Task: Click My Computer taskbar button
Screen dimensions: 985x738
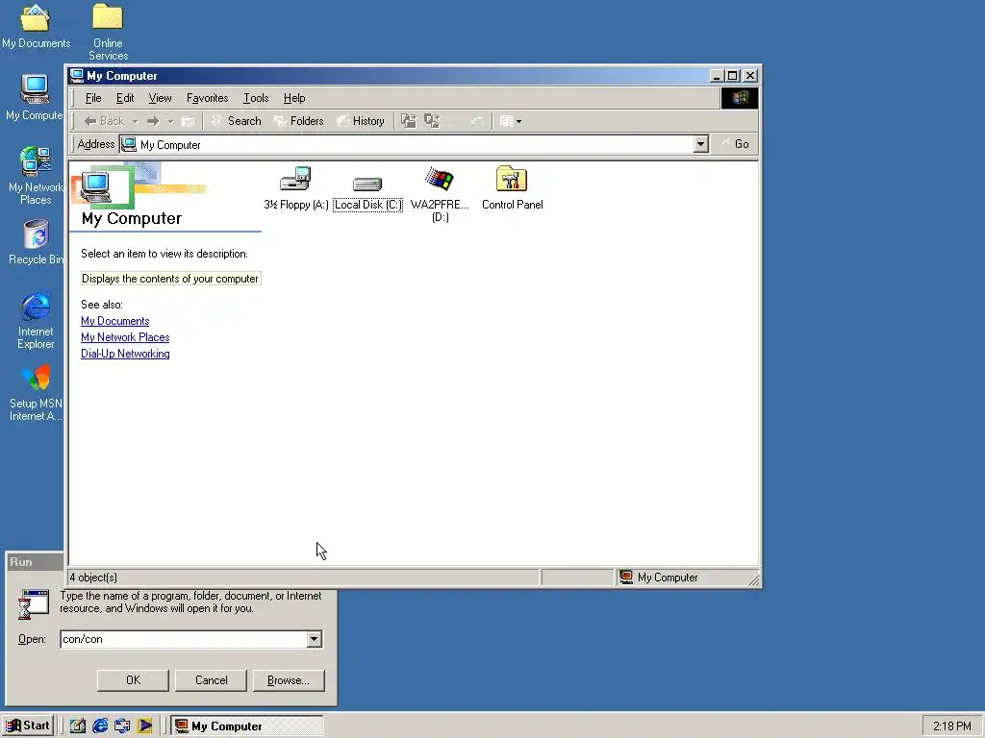Action: click(247, 726)
